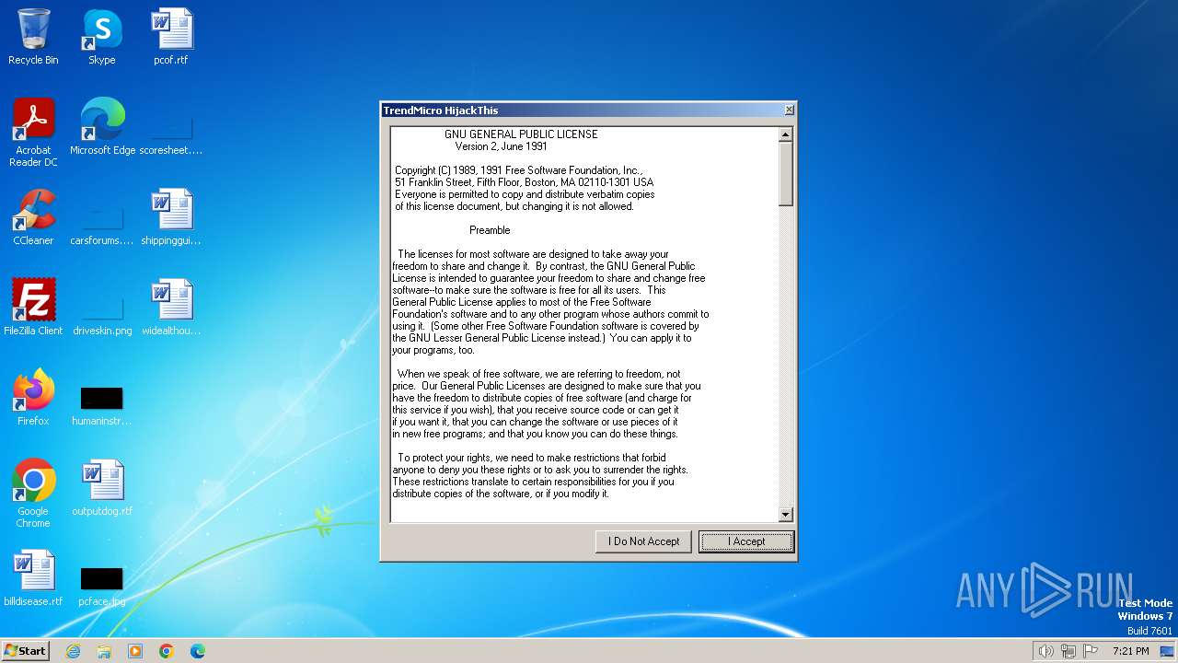Open the Start menu
The image size is (1178, 663).
pos(26,650)
